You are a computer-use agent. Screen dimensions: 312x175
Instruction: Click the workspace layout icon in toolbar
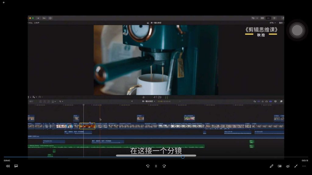tap(253, 18)
